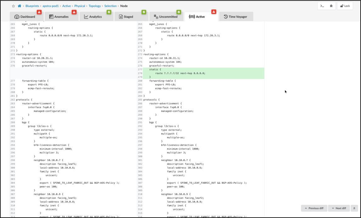Click the Selection breadcrumb link
This screenshot has height=218, width=361.
110,6
